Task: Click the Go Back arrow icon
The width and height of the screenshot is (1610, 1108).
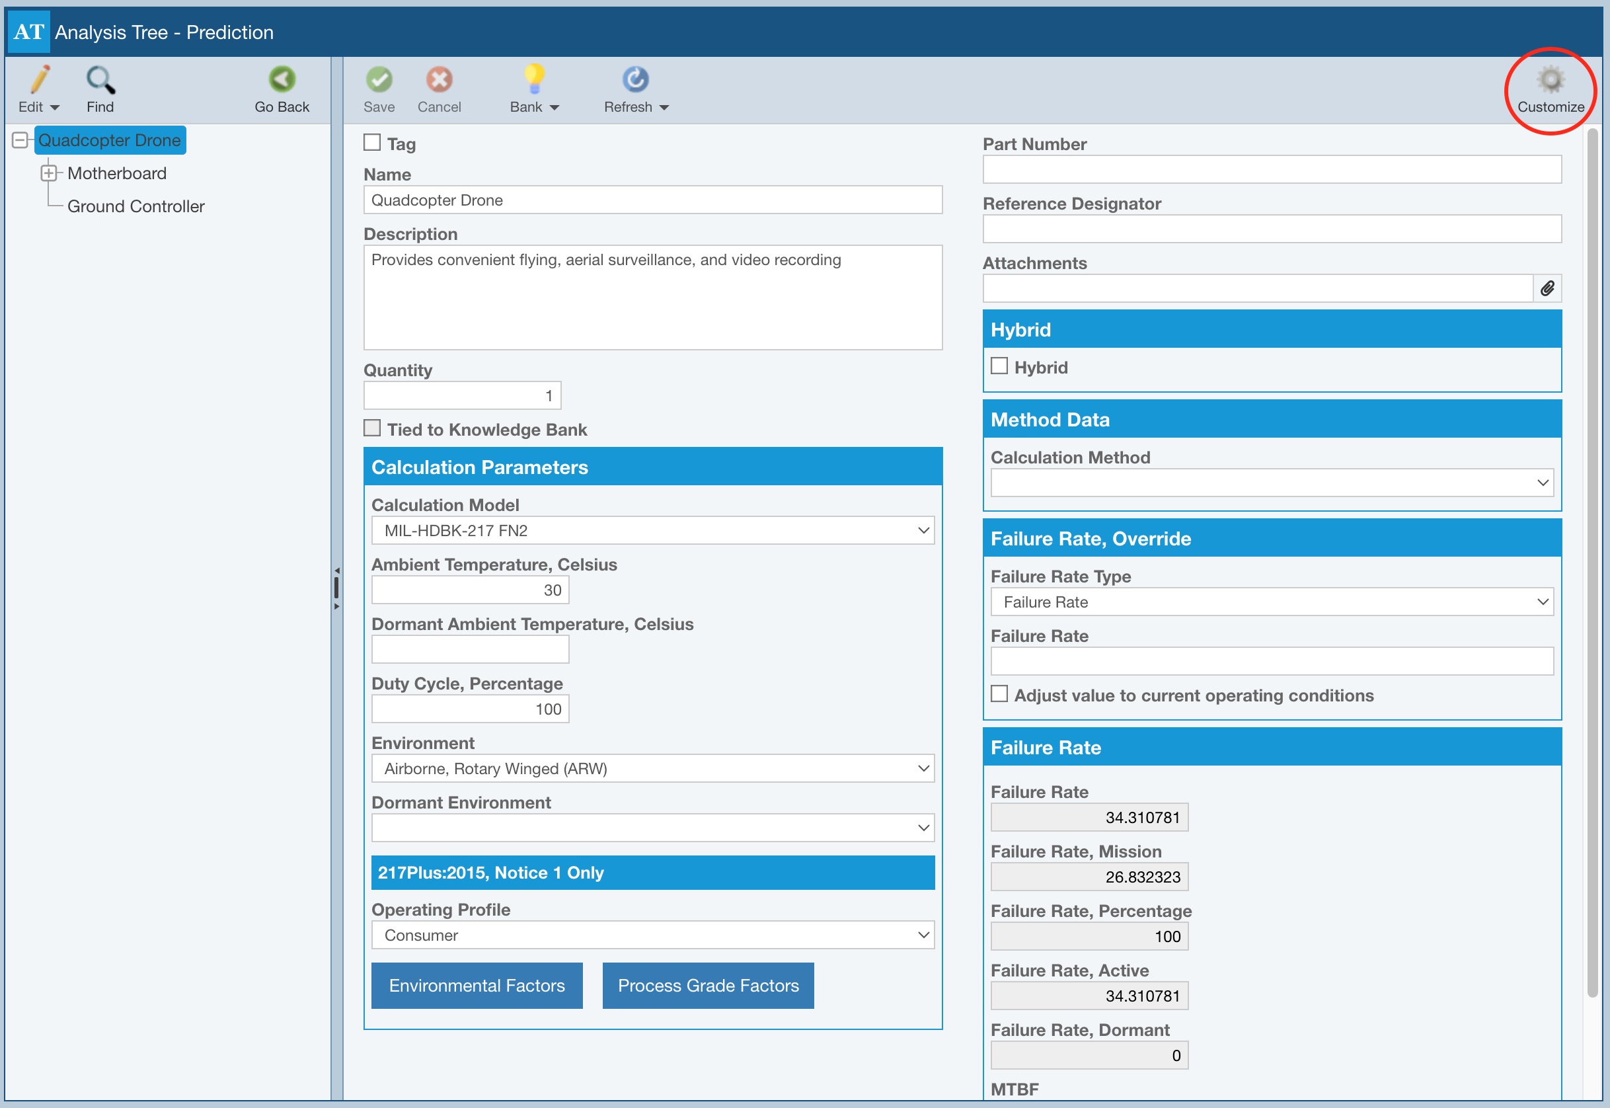Action: [282, 81]
